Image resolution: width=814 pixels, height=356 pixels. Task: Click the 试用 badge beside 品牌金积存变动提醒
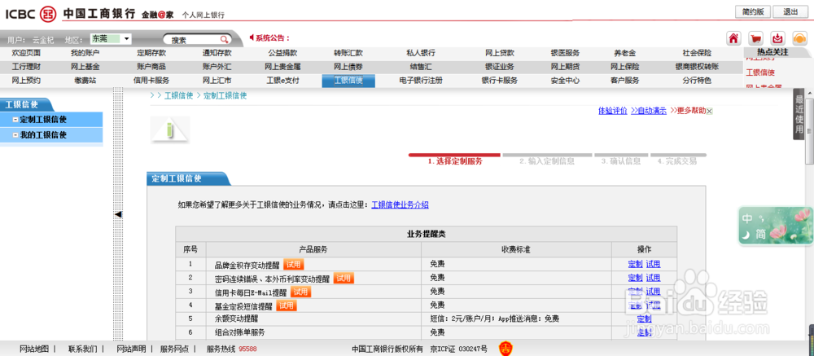click(x=293, y=265)
